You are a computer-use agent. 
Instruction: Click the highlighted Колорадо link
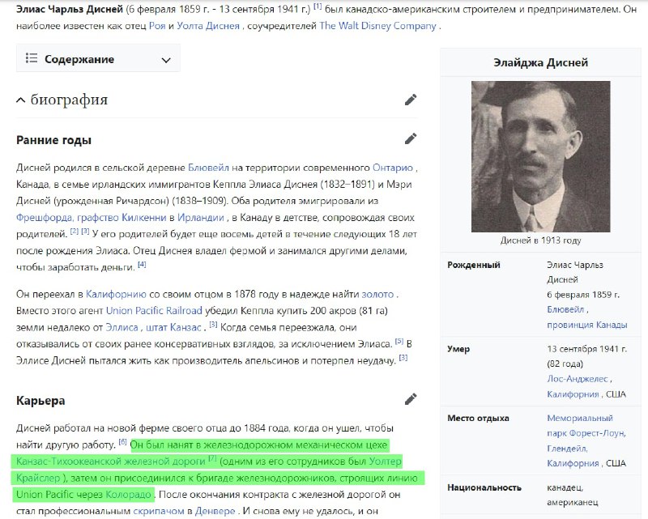click(128, 494)
